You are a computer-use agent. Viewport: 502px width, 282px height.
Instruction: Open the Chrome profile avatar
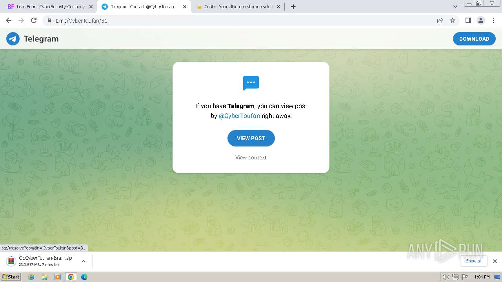(x=480, y=20)
